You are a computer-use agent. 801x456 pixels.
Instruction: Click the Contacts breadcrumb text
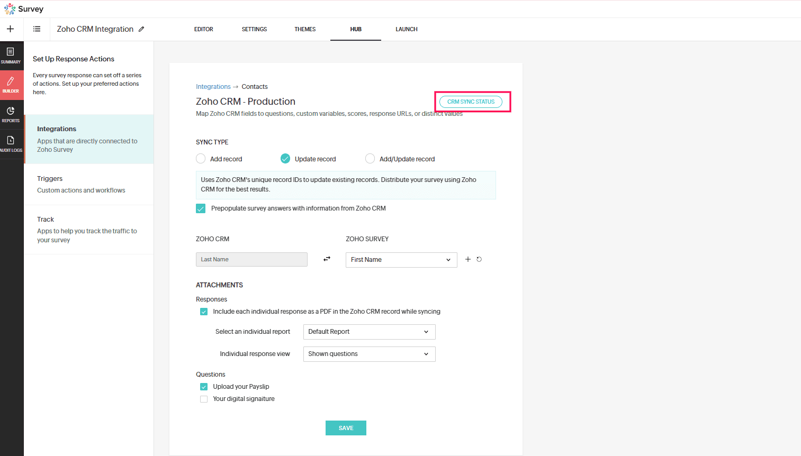[x=255, y=87]
